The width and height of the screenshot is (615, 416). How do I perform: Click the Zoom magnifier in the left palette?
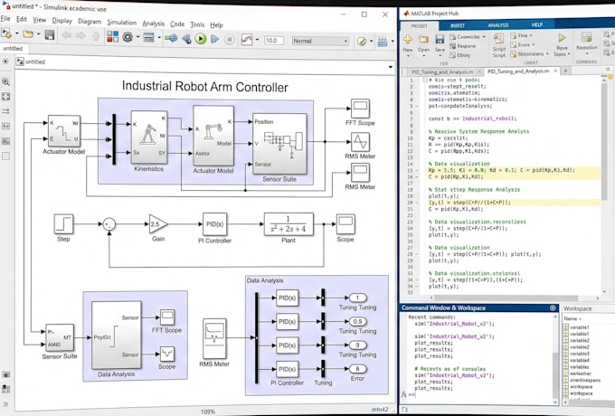point(6,82)
